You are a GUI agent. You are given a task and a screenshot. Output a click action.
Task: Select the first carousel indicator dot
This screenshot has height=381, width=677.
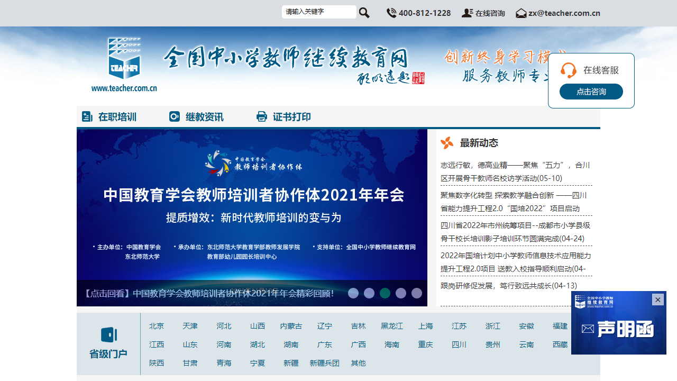pos(353,293)
